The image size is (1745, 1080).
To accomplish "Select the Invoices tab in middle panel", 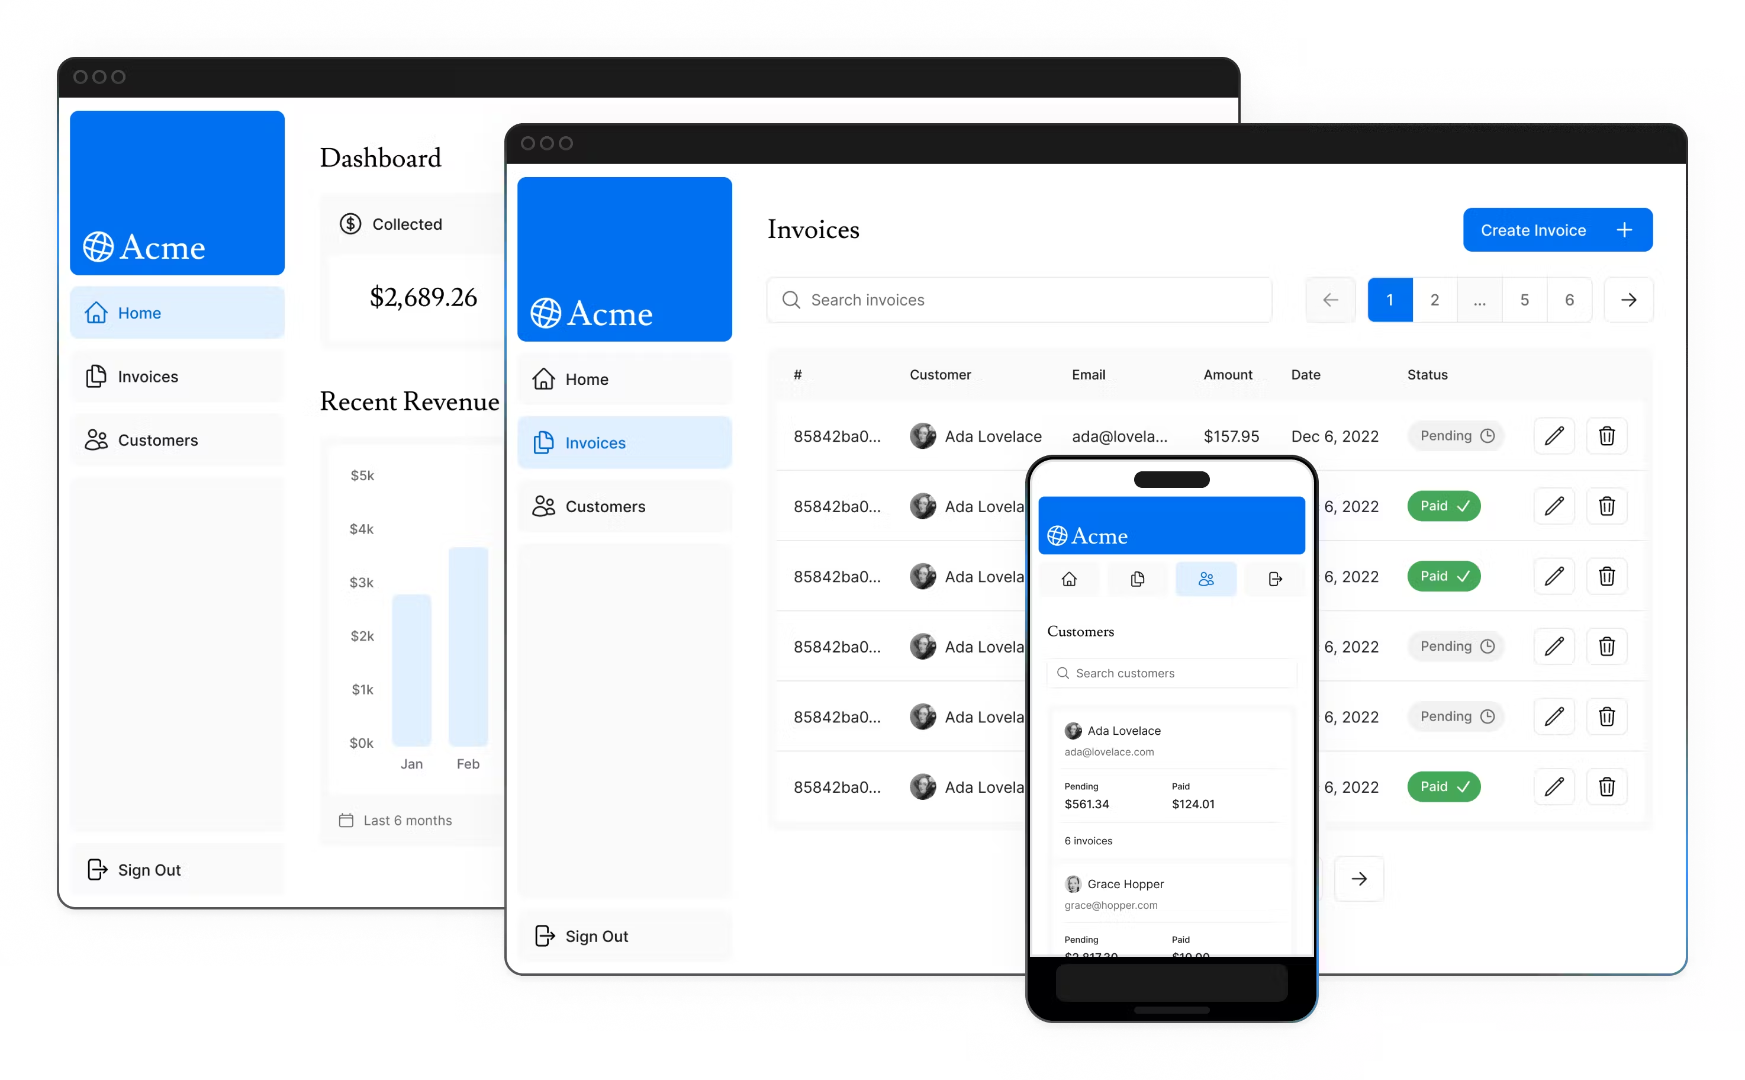I will pos(626,442).
